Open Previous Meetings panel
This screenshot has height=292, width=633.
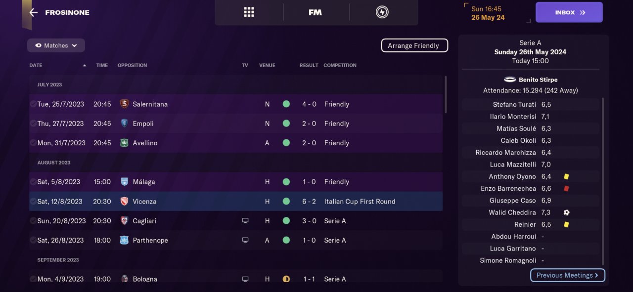pyautogui.click(x=567, y=275)
